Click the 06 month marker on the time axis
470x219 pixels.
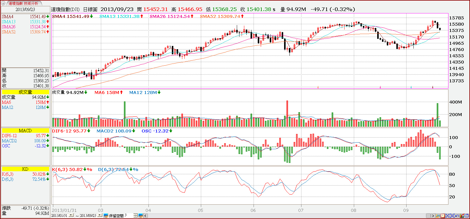(x=253, y=210)
